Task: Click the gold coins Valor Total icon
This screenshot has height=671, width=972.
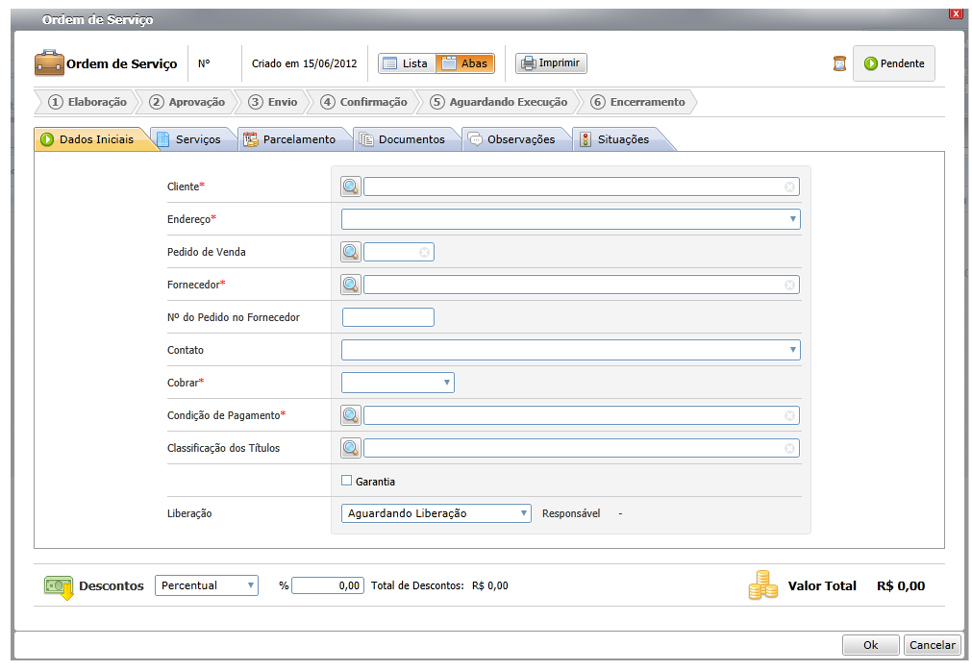Action: 762,584
